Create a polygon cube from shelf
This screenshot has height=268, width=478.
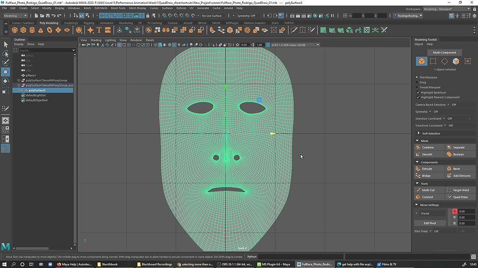pos(23,30)
